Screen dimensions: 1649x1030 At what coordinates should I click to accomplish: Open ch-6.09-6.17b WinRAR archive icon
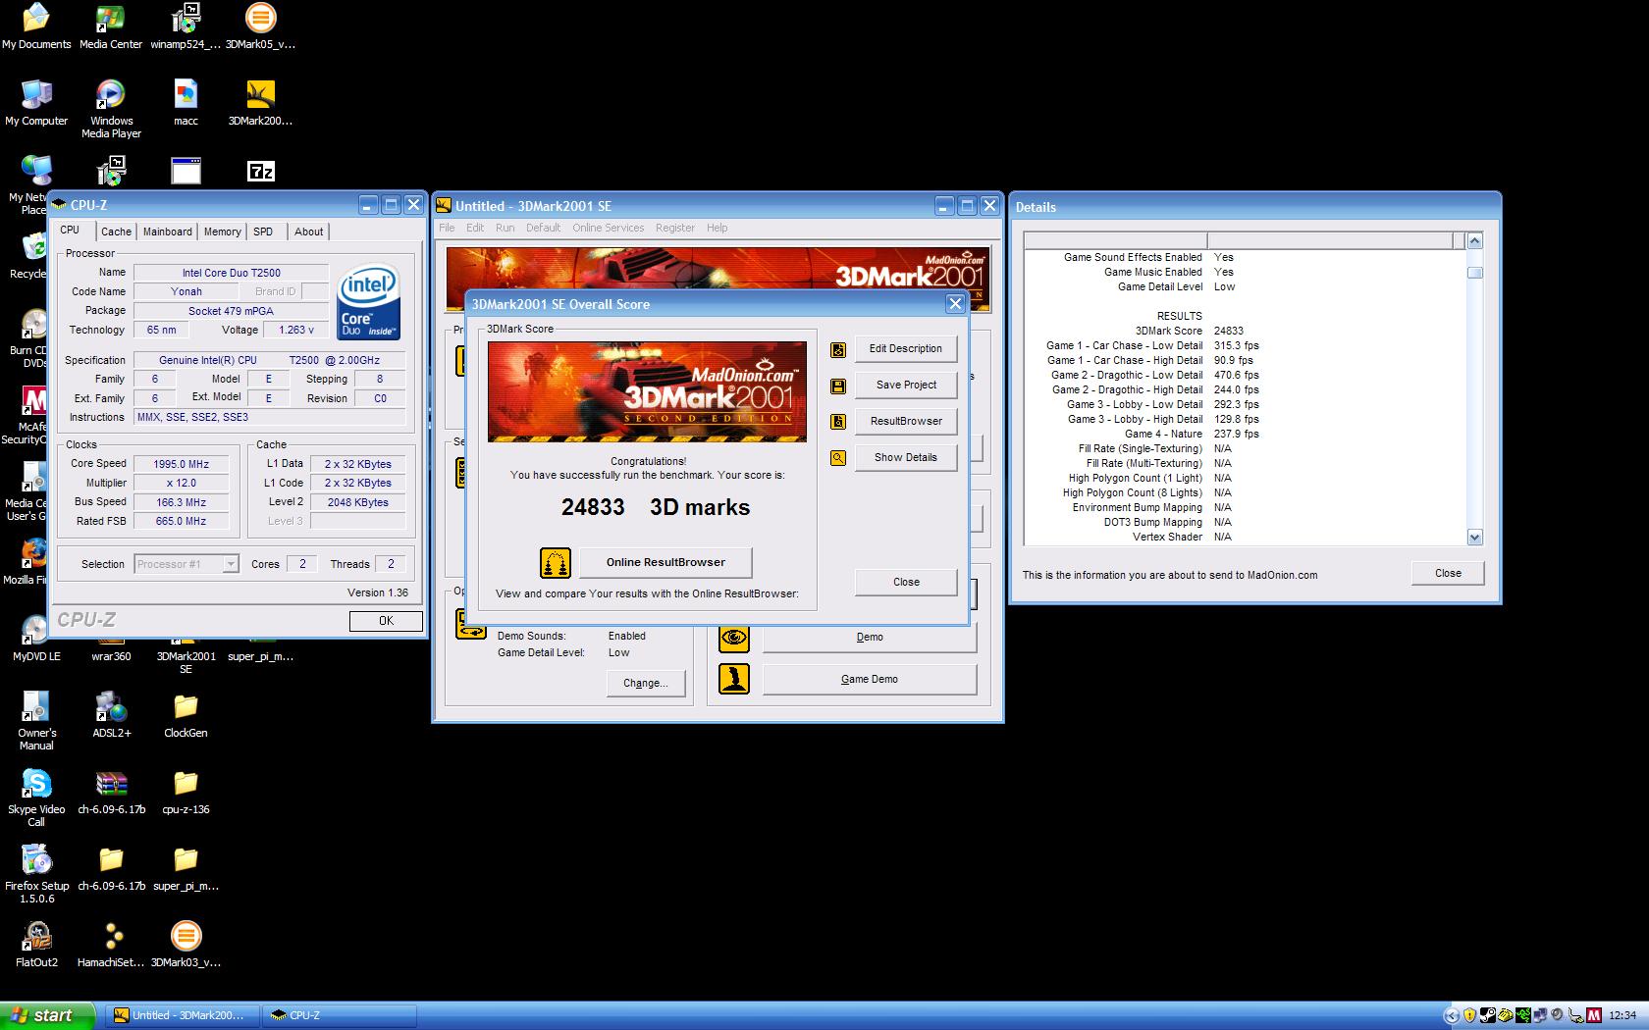pos(111,792)
